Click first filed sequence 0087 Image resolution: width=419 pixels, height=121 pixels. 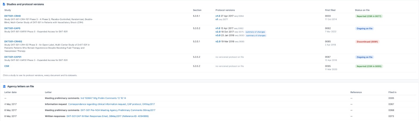(328, 57)
